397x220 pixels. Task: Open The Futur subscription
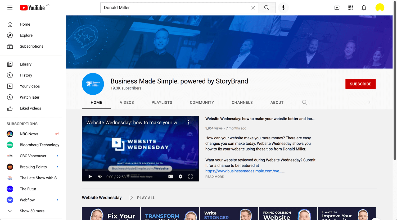(31, 189)
